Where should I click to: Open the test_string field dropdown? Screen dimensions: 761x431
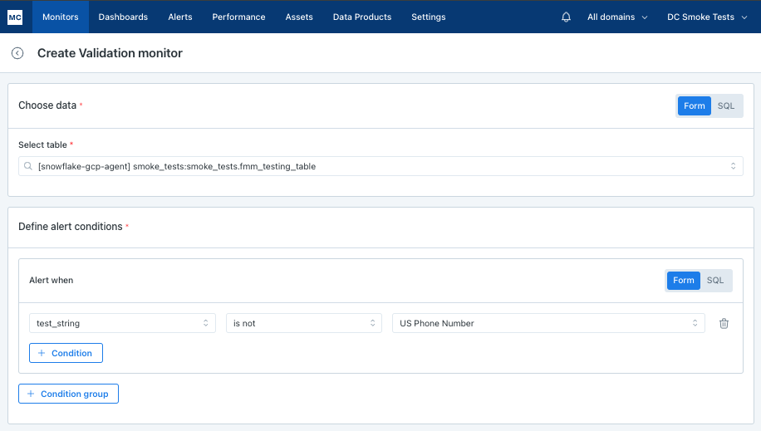pos(122,323)
